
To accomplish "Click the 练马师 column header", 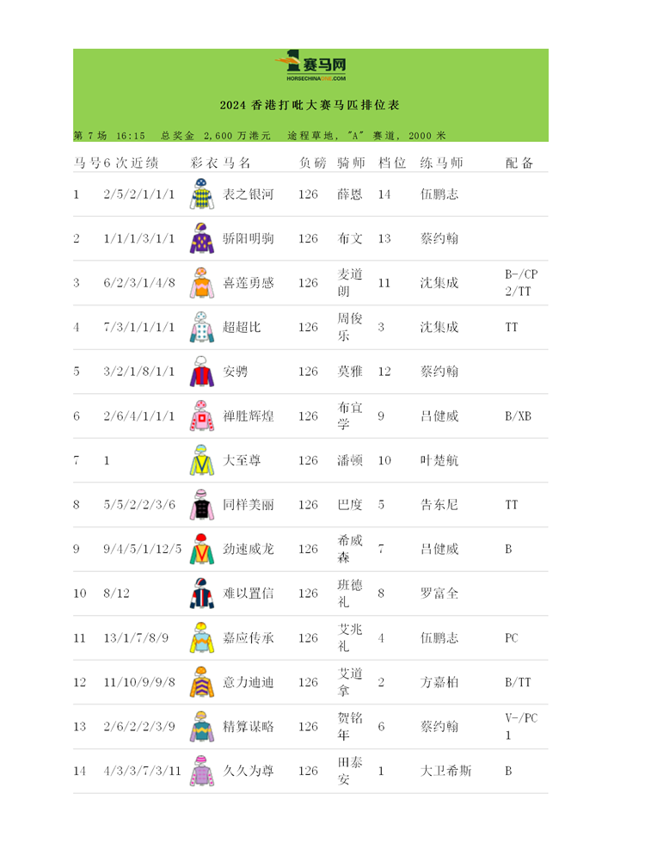I will [x=441, y=162].
